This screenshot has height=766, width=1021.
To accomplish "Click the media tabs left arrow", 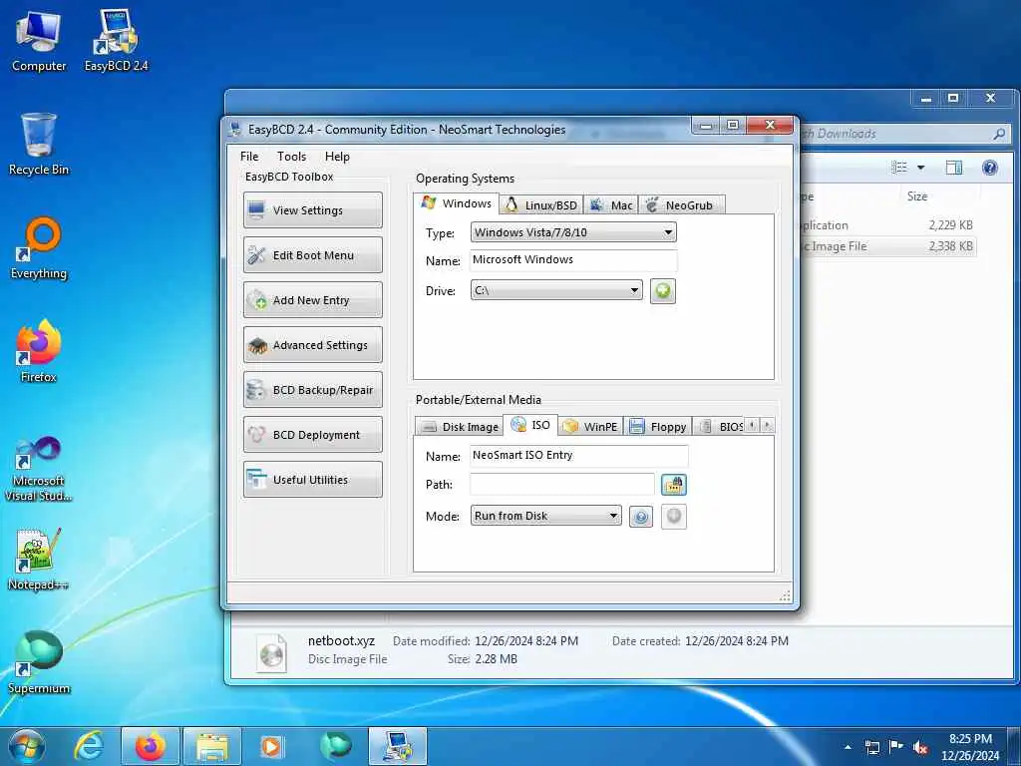I will tap(752, 425).
